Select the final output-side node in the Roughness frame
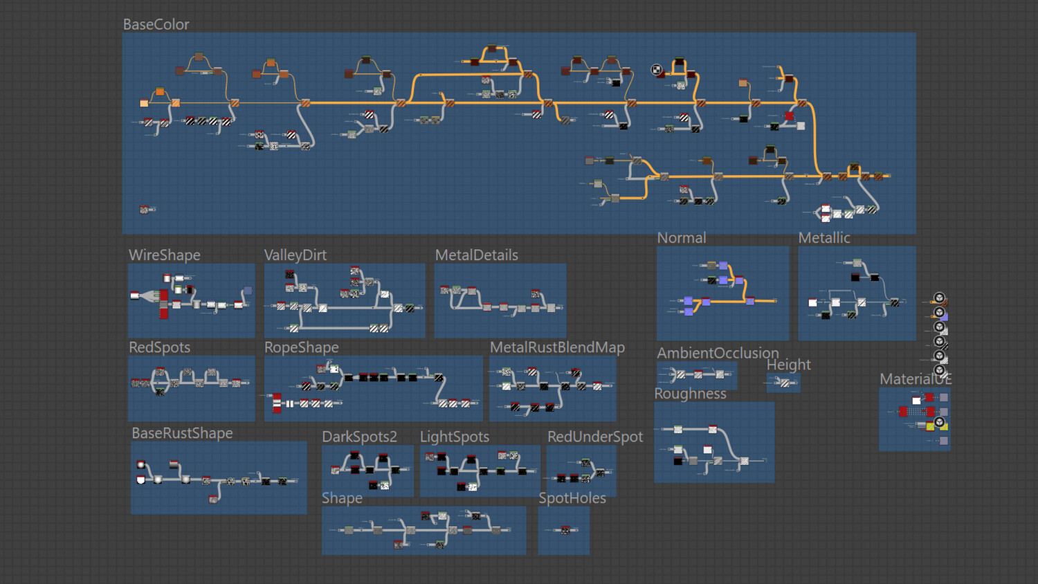The image size is (1038, 584). coord(745,461)
